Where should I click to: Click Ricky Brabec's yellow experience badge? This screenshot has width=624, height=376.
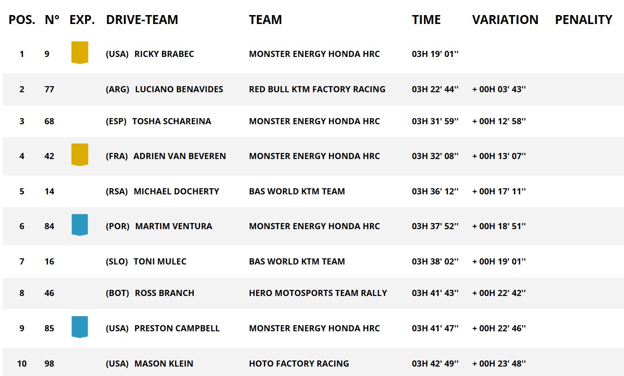[80, 52]
